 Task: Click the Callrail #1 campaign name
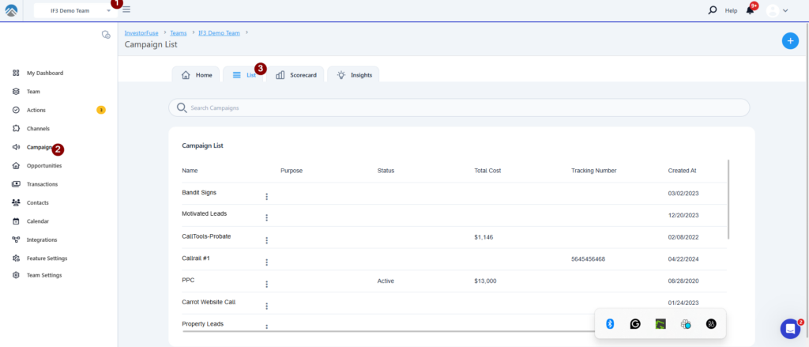tap(196, 258)
